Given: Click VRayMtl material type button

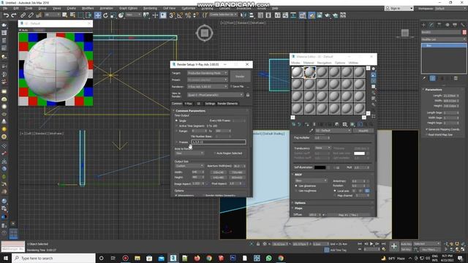Looking at the screenshot, I should coord(363,131).
